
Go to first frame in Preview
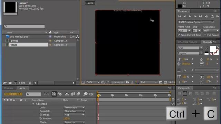pyautogui.click(x=180, y=17)
